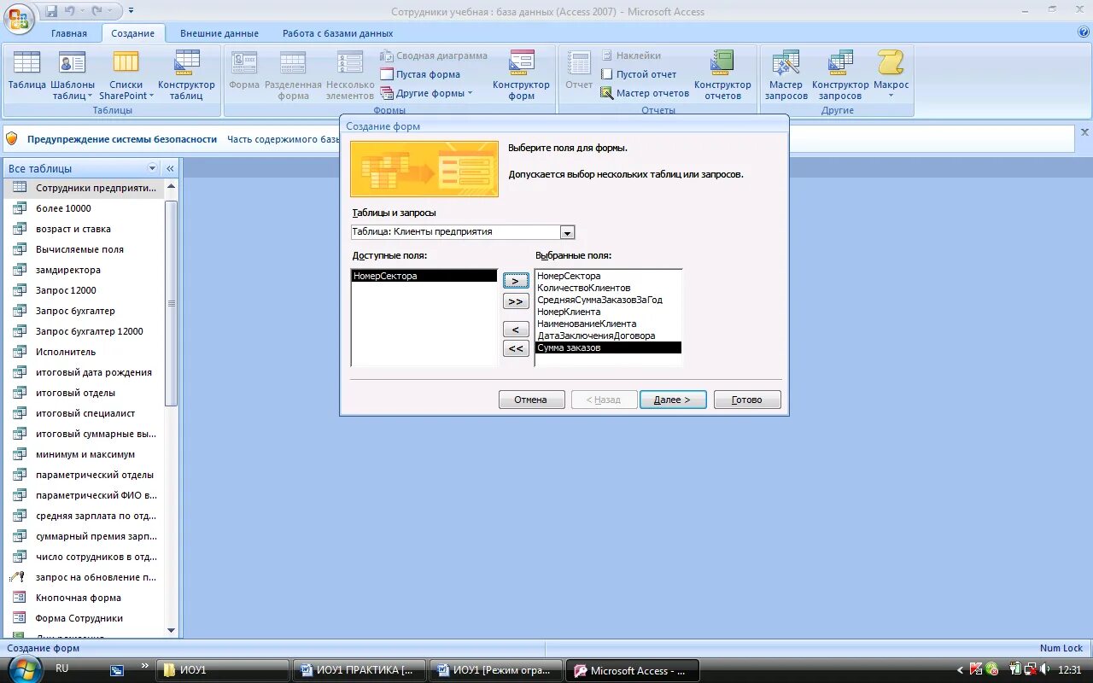Open Шаблоны таблиц in ribbon
Image resolution: width=1093 pixels, height=683 pixels.
(73, 76)
